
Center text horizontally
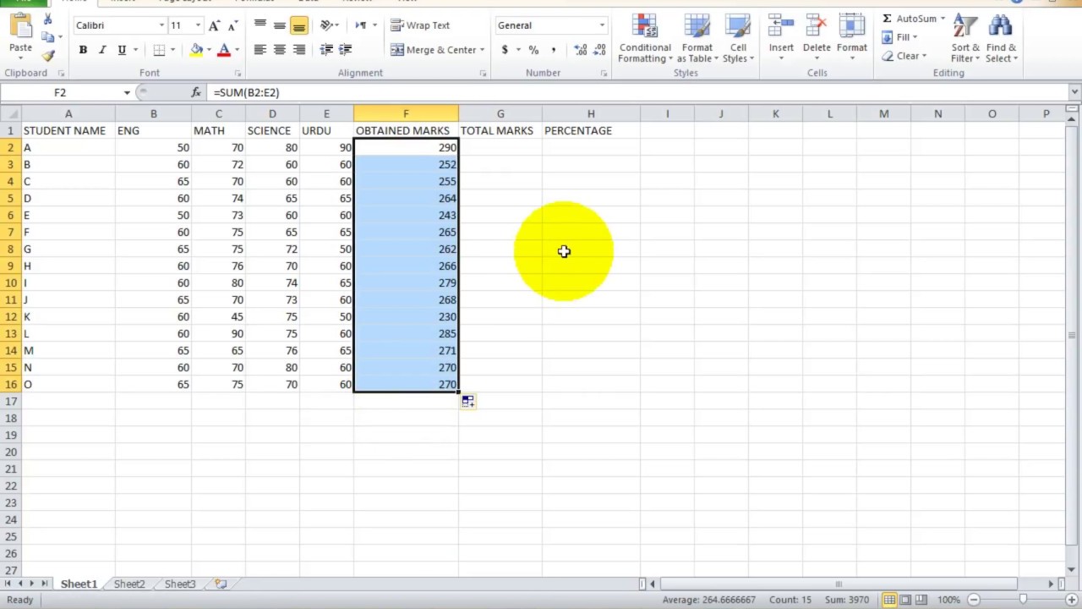pos(280,50)
